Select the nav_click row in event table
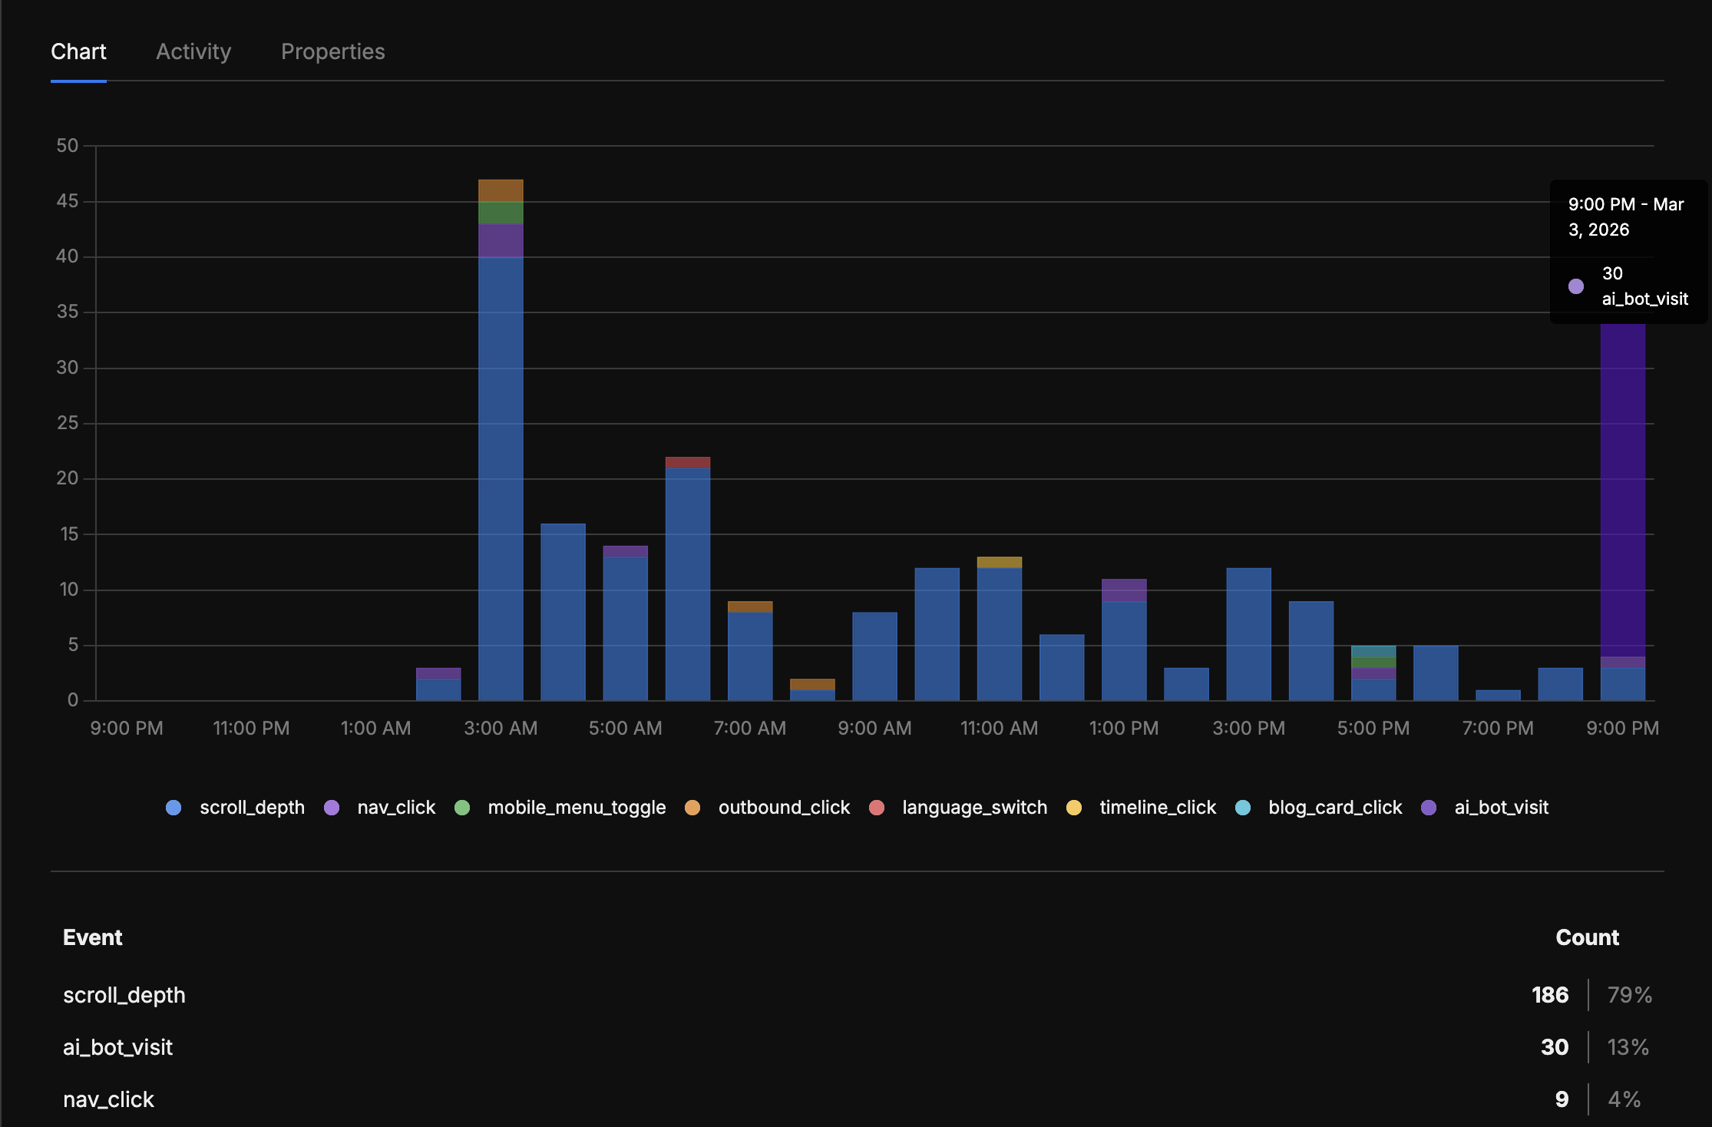The height and width of the screenshot is (1127, 1712). tap(108, 1099)
